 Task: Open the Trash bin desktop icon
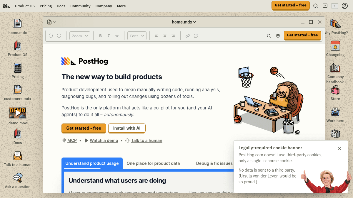click(335, 134)
